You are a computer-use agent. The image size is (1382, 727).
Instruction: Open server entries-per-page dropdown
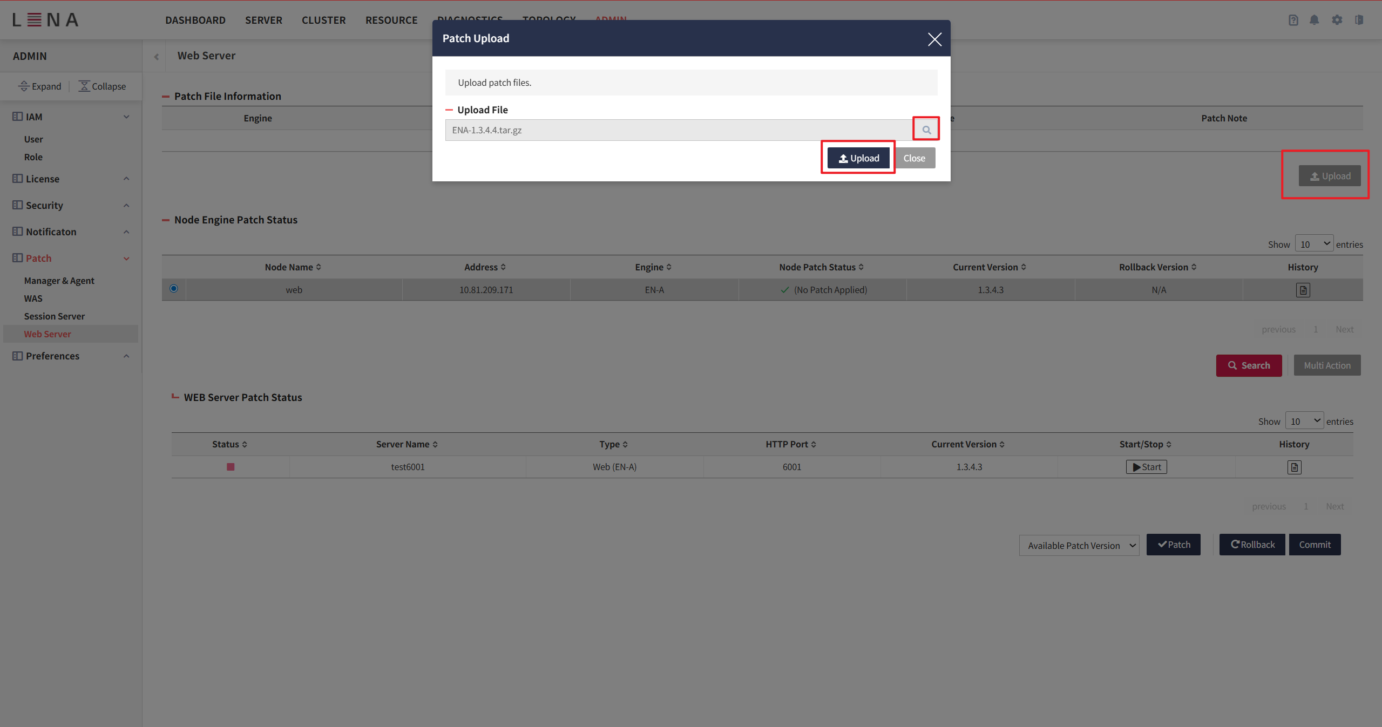point(1304,421)
